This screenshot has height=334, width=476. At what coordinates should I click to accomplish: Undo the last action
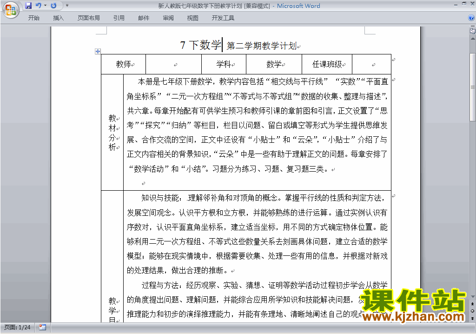(38, 6)
